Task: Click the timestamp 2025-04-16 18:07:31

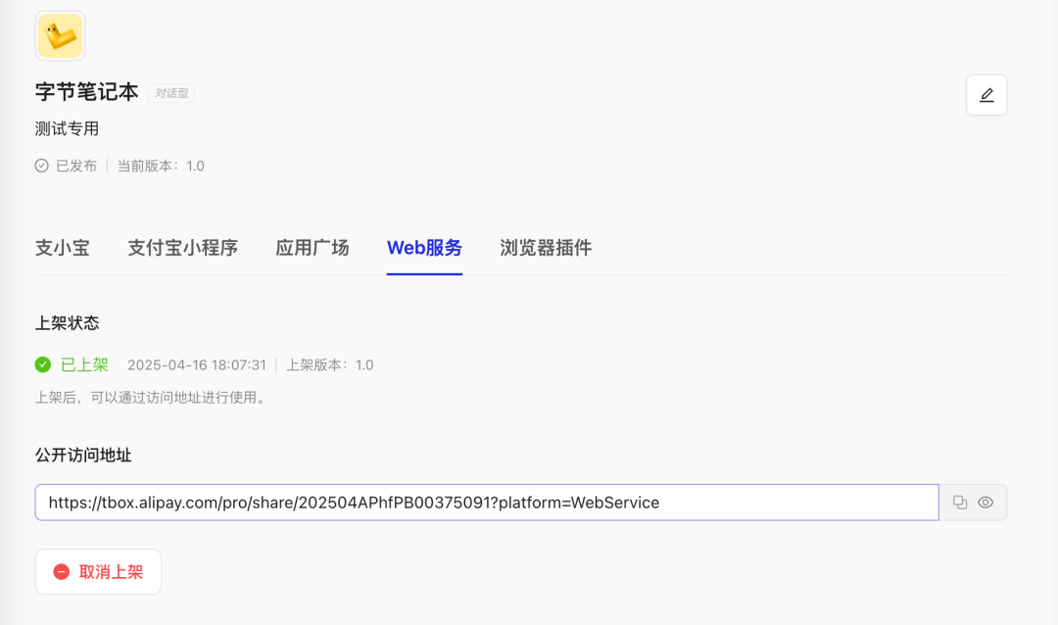Action: coord(197,365)
